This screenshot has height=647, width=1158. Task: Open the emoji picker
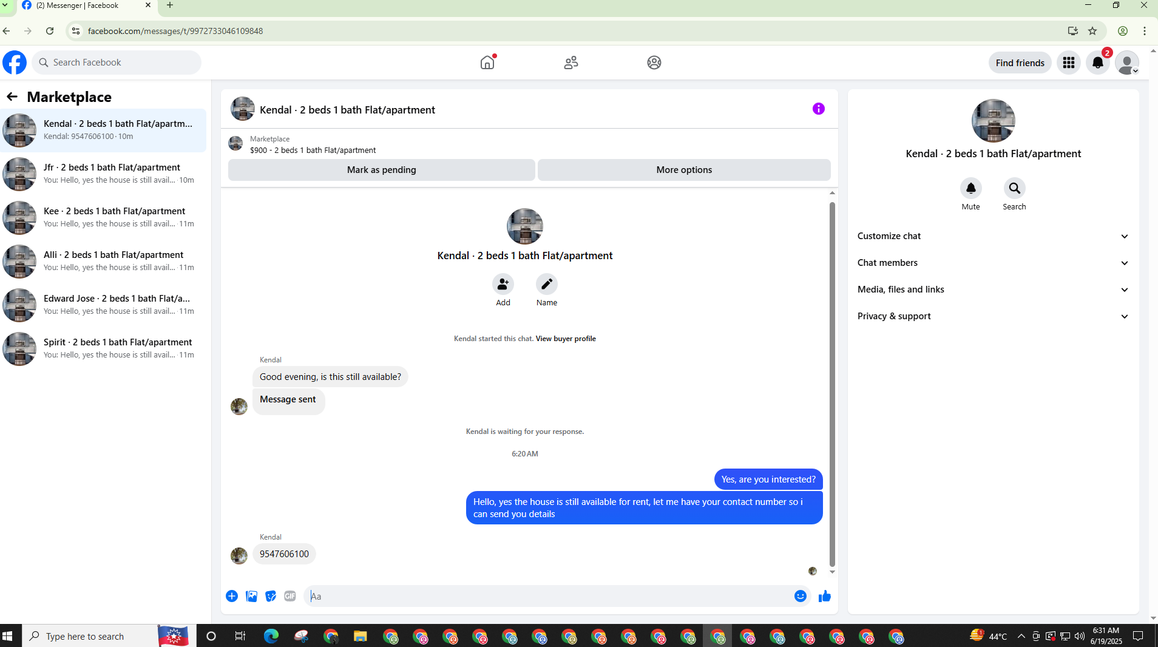(801, 596)
